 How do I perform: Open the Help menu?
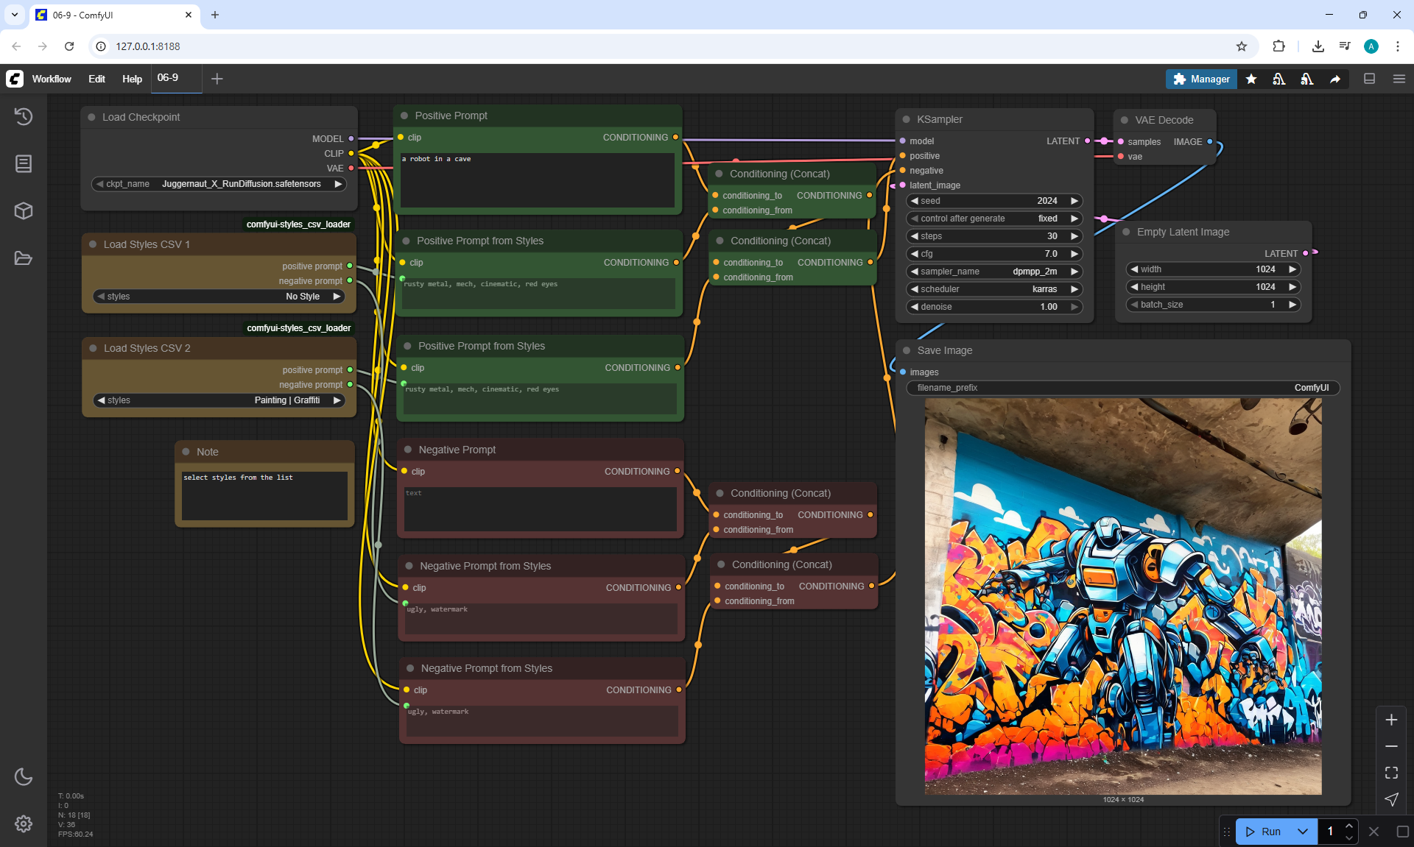[132, 79]
